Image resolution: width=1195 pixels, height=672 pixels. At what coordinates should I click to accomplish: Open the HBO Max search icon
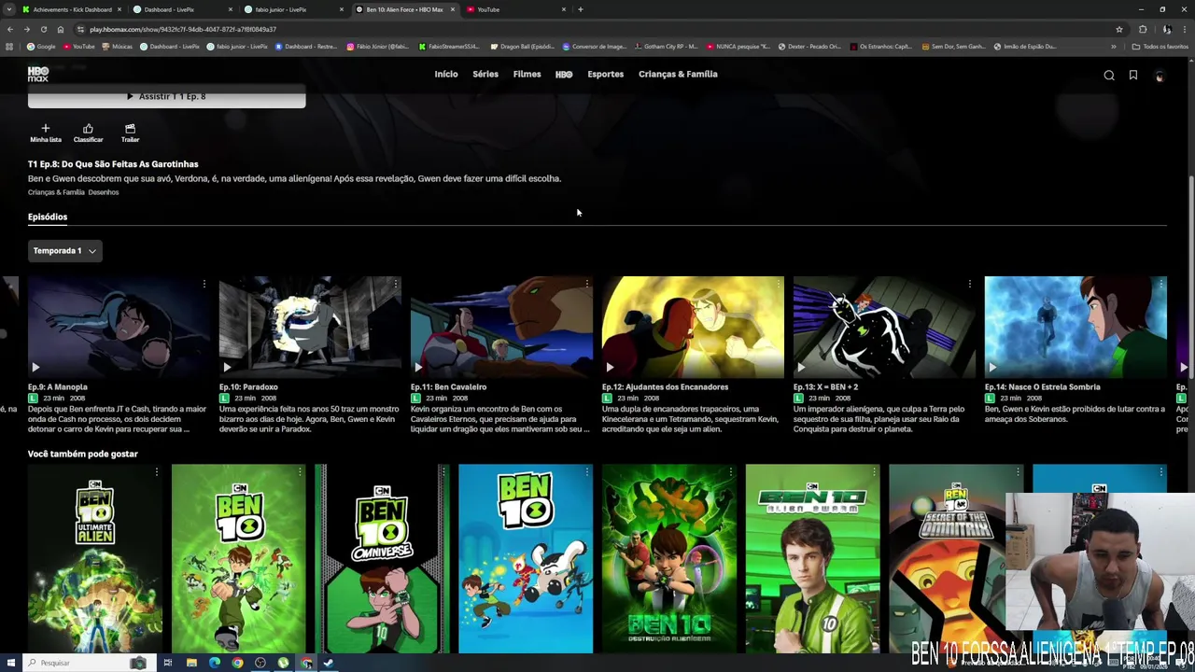pyautogui.click(x=1109, y=76)
